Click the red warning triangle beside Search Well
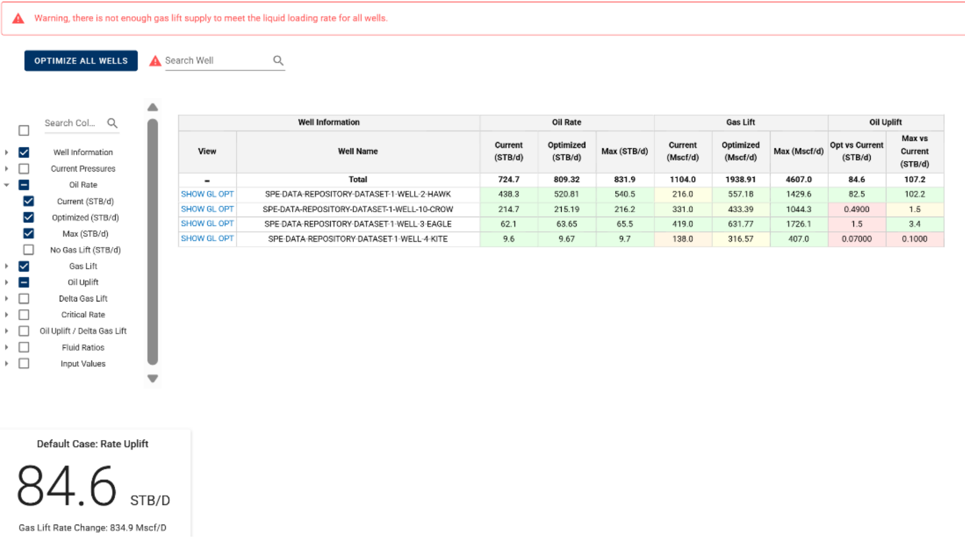 click(155, 61)
